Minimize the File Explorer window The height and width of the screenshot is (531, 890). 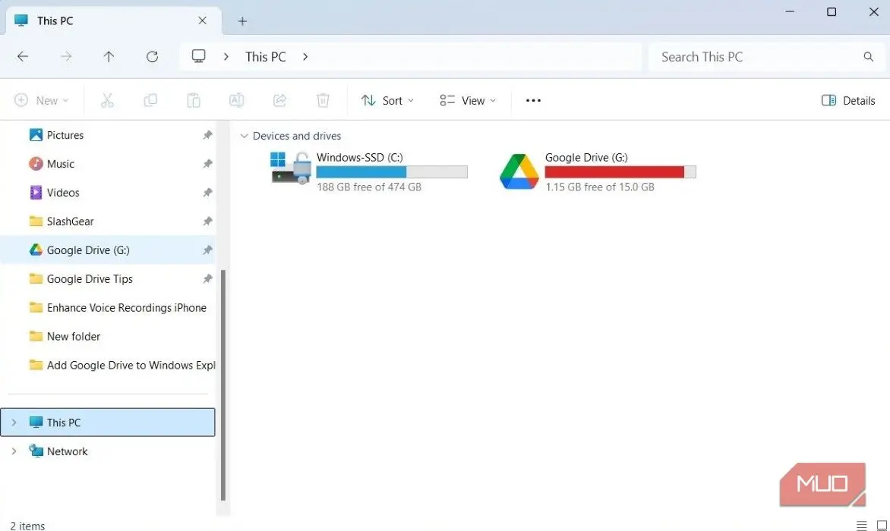click(x=790, y=11)
